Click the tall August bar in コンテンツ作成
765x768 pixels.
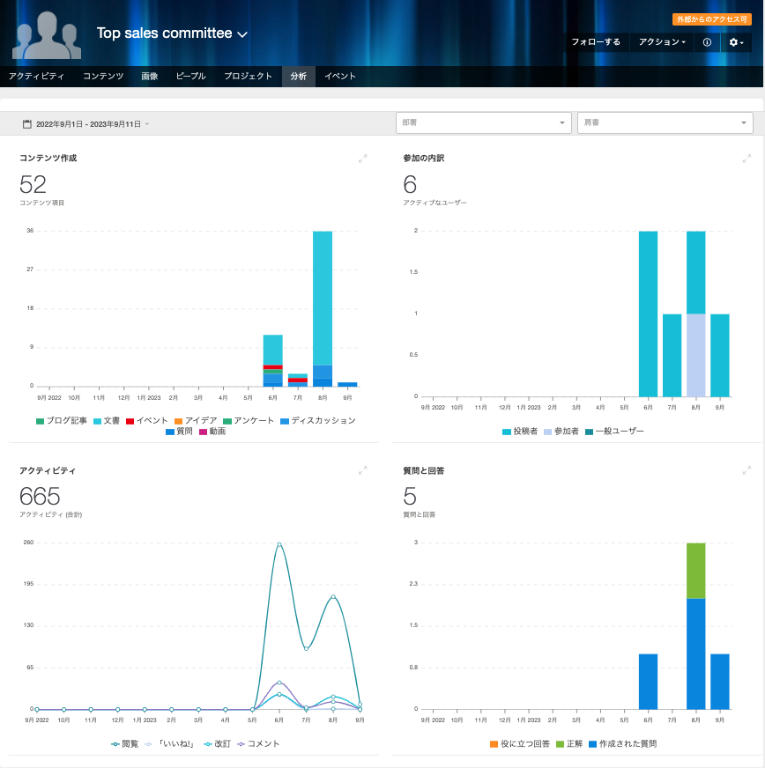pos(323,299)
